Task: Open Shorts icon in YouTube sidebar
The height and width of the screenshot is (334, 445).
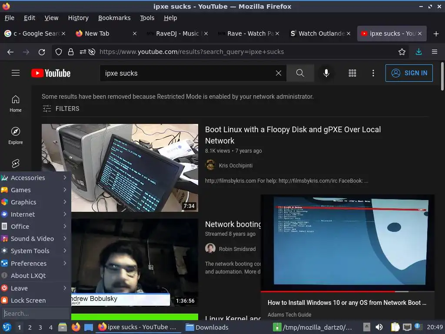Action: 16,164
